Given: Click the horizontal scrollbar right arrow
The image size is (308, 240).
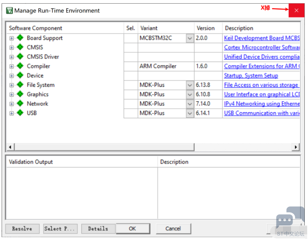Looking at the screenshot, I should 295,147.
